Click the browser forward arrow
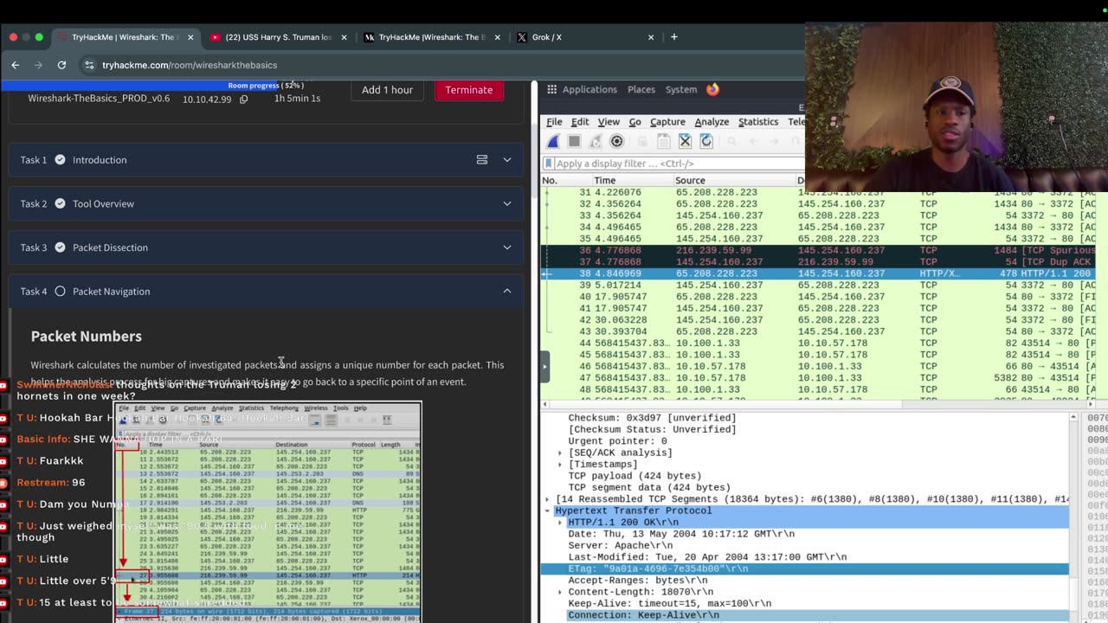1108x623 pixels. pyautogui.click(x=38, y=65)
